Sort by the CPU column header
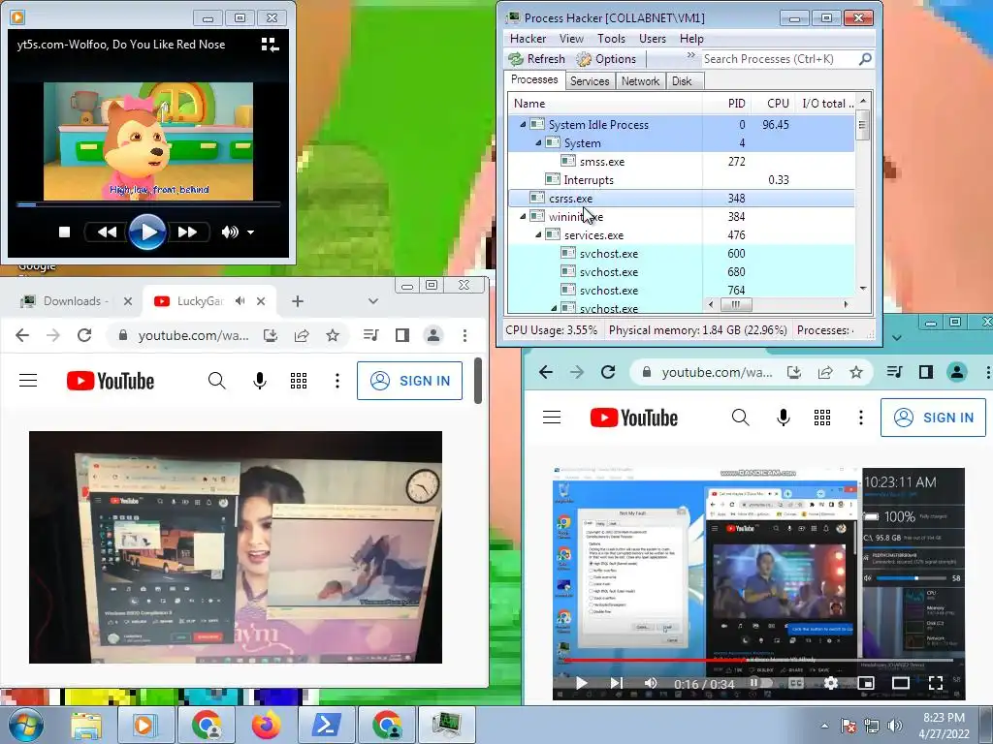 pos(773,103)
